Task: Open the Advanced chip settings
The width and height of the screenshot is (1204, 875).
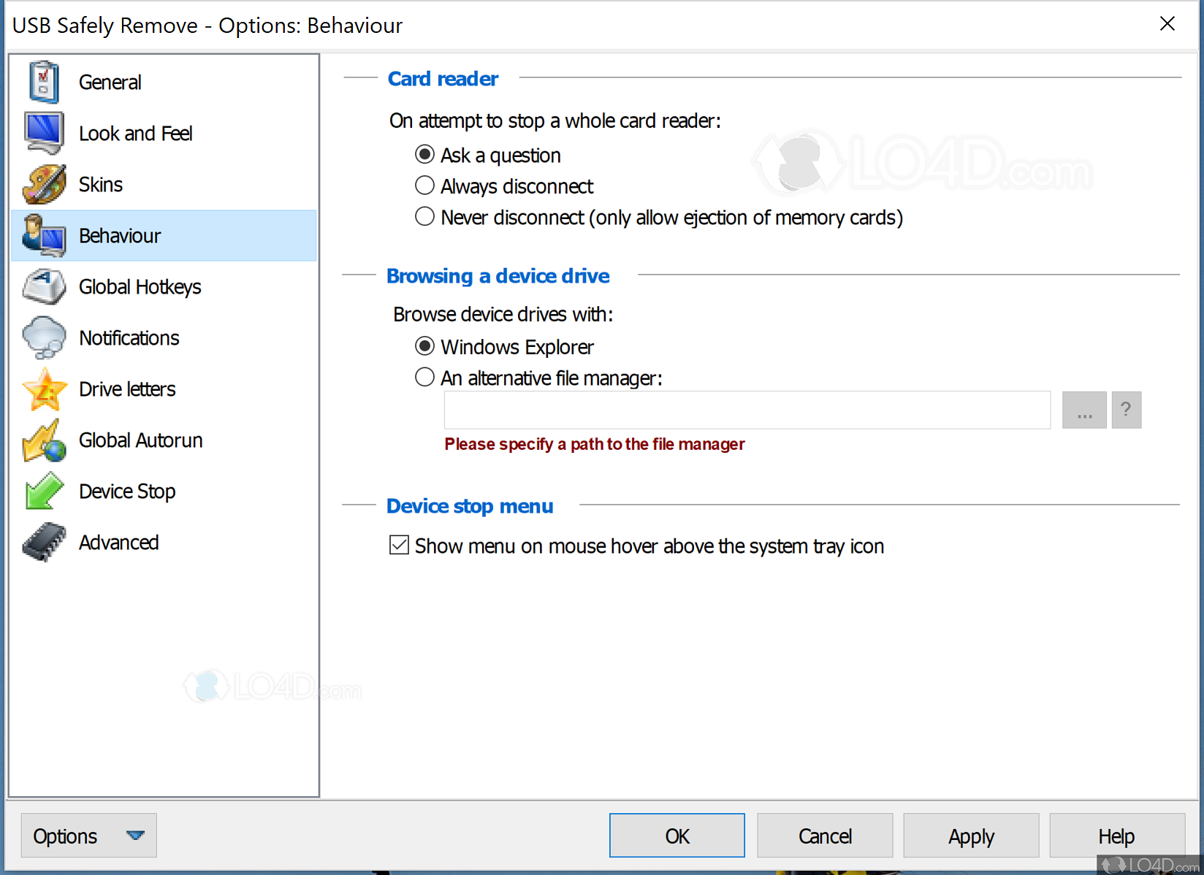Action: [x=42, y=542]
